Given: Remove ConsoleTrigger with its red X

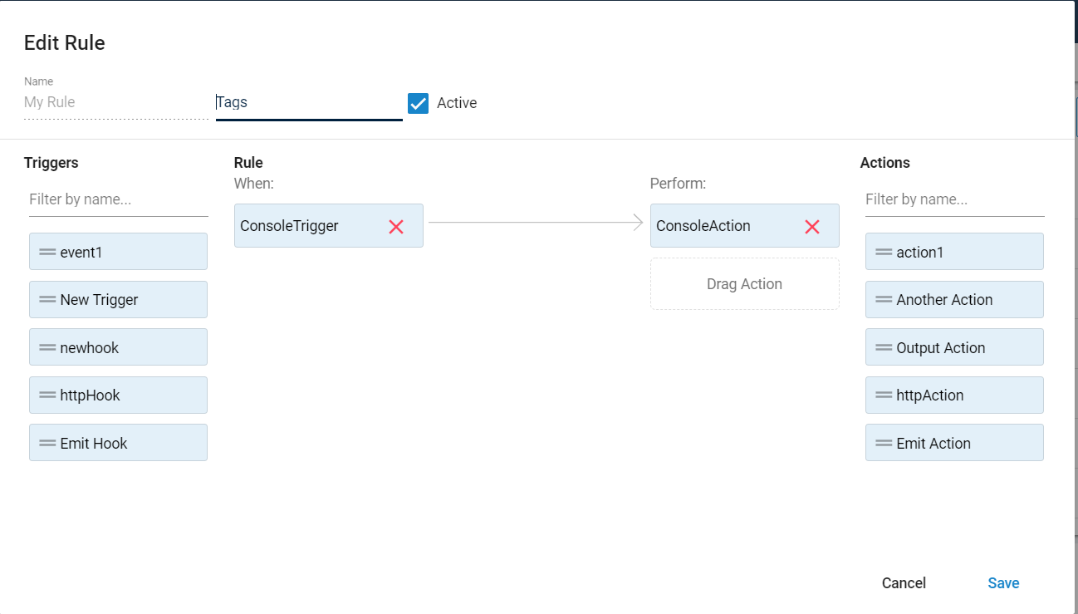Looking at the screenshot, I should [396, 227].
